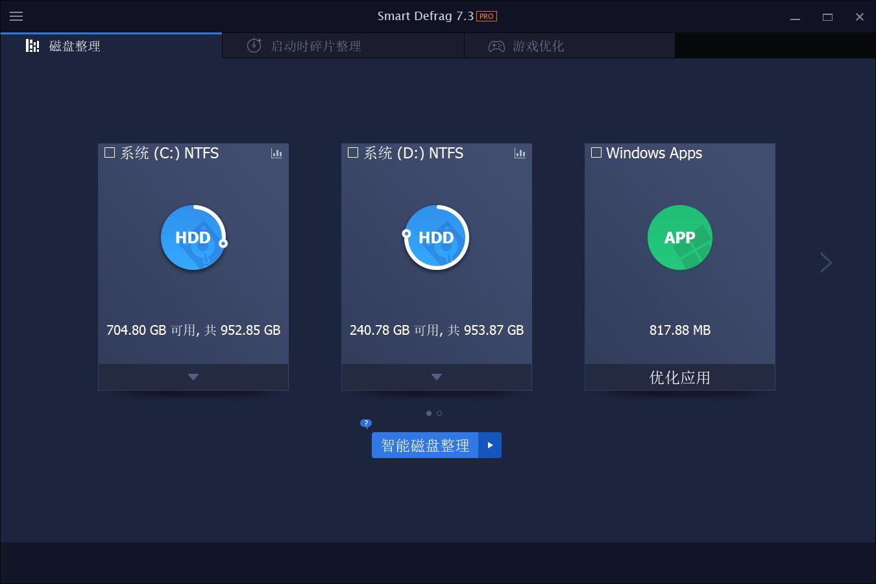Click the 817.88 MB size text
The image size is (876, 584).
680,330
